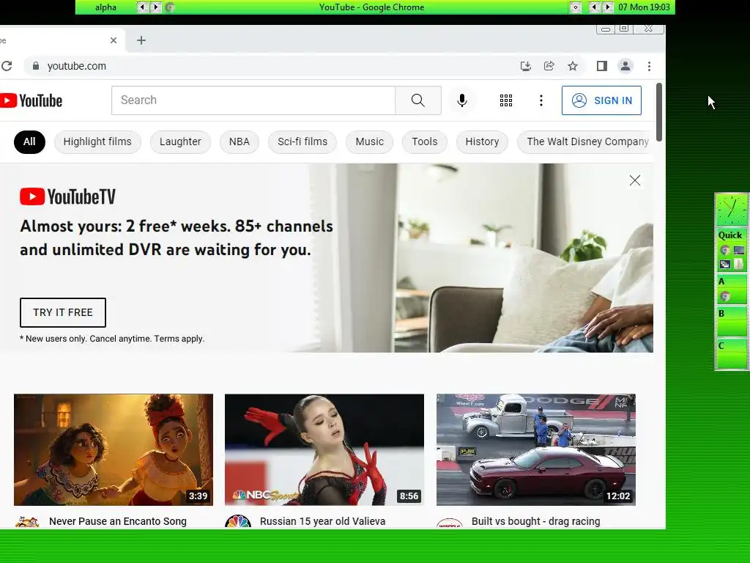Click the Quick panel header

730,235
